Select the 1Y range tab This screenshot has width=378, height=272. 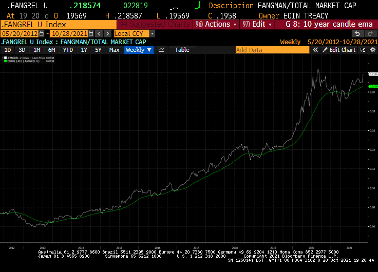[x=84, y=50]
